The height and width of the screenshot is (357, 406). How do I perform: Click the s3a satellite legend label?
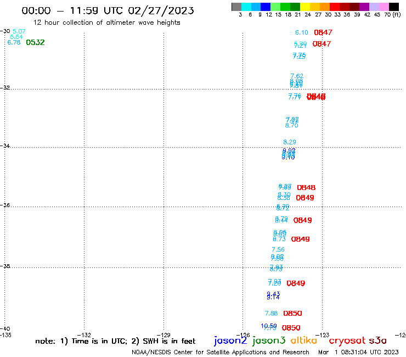pyautogui.click(x=377, y=341)
